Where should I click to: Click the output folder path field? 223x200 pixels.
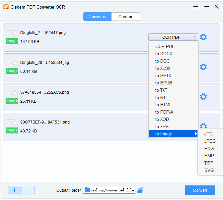click(x=109, y=190)
